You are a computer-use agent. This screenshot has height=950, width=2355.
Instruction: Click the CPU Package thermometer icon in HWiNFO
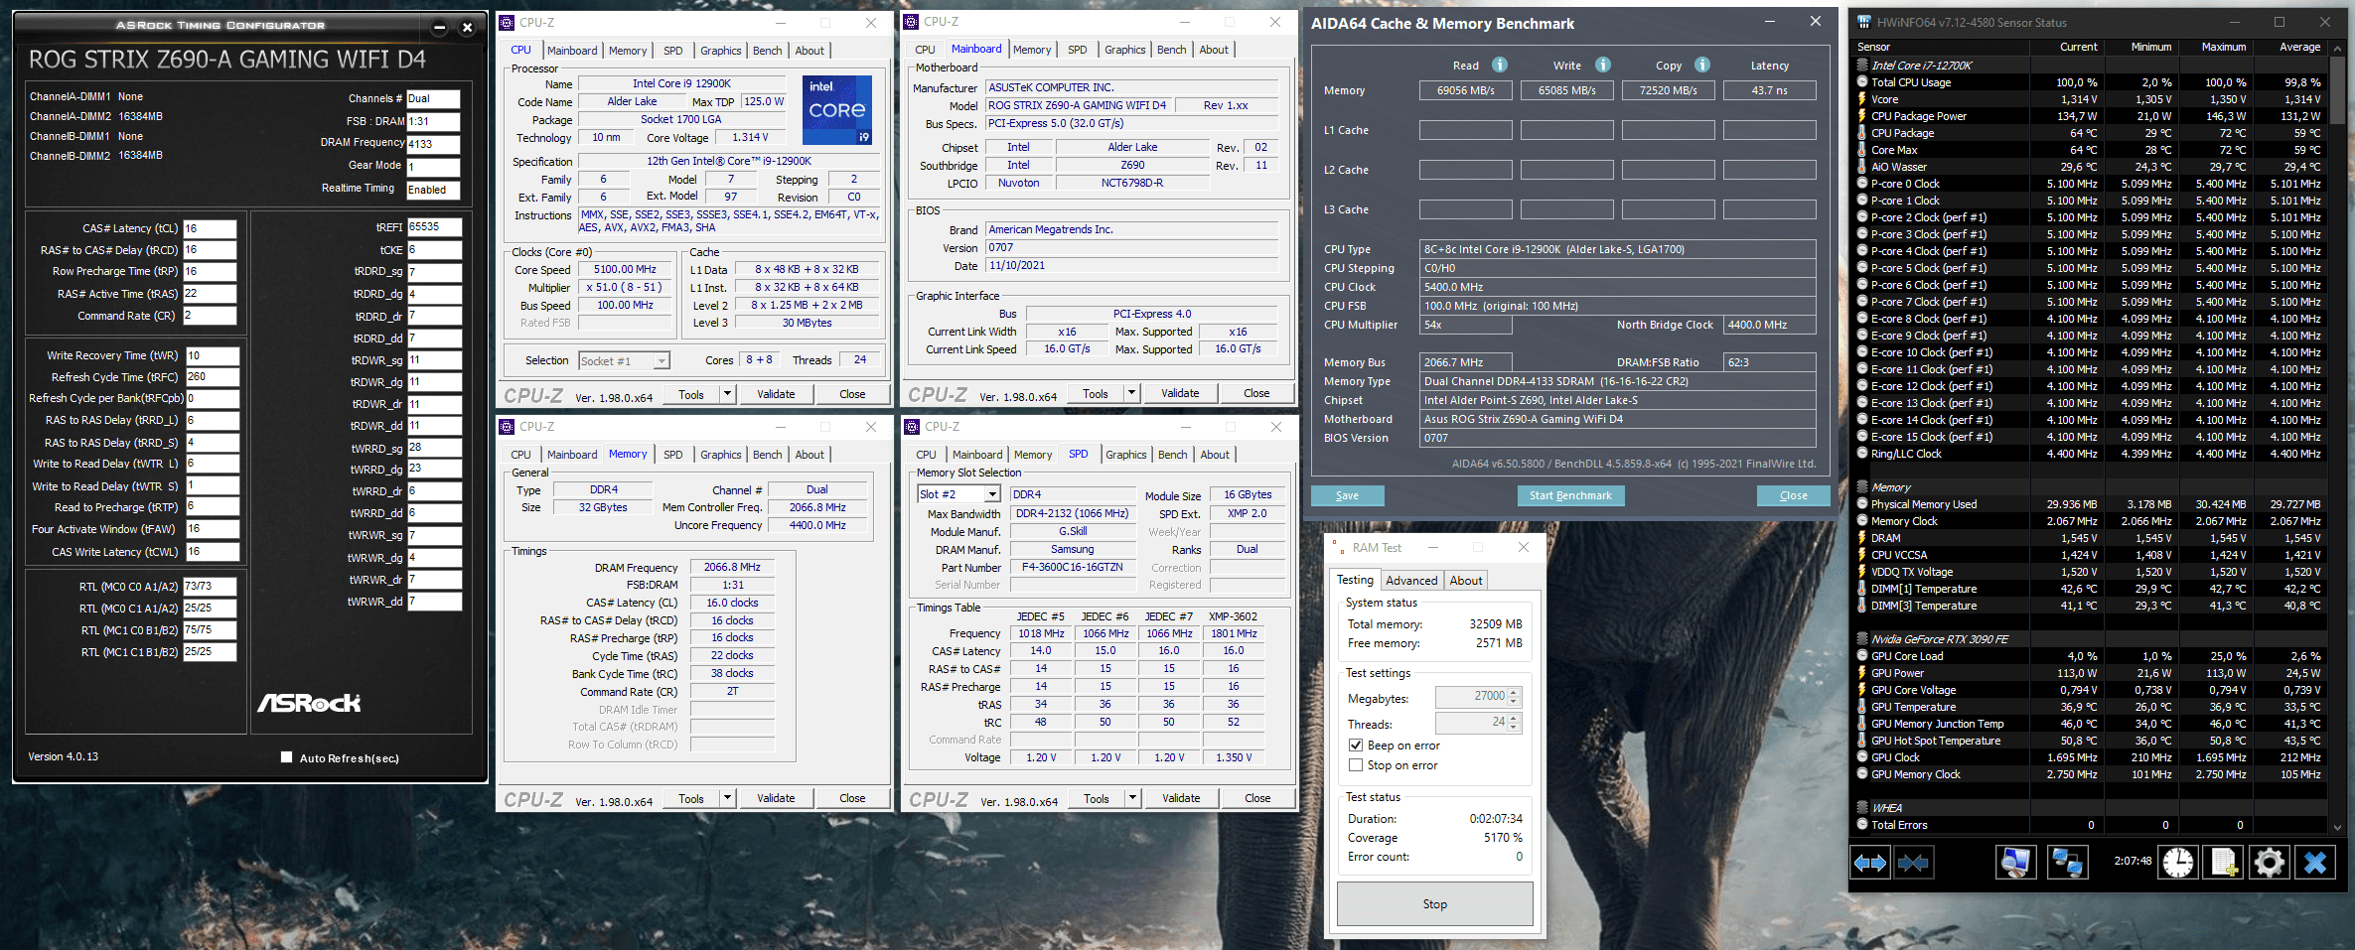click(x=1862, y=133)
